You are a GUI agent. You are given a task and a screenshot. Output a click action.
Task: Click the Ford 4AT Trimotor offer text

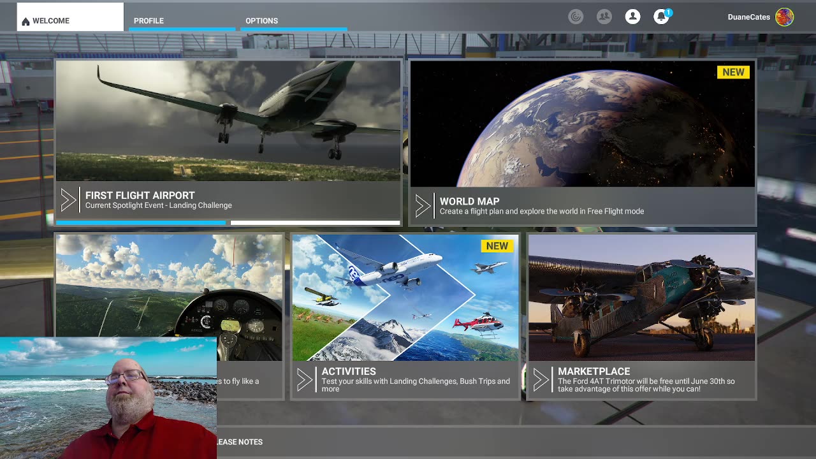pos(646,385)
